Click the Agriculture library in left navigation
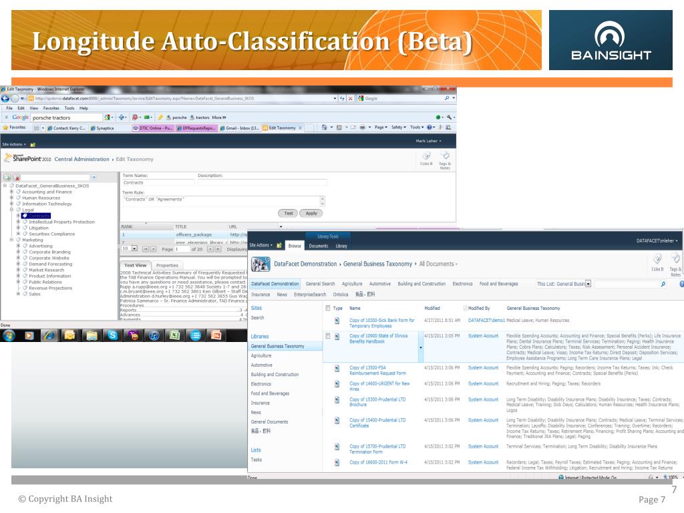This screenshot has height=513, width=684. (261, 355)
